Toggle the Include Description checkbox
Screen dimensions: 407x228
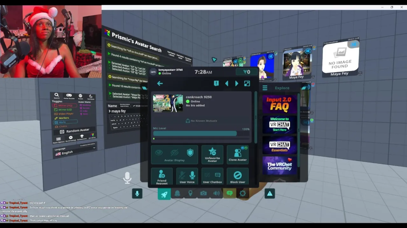tap(134, 105)
